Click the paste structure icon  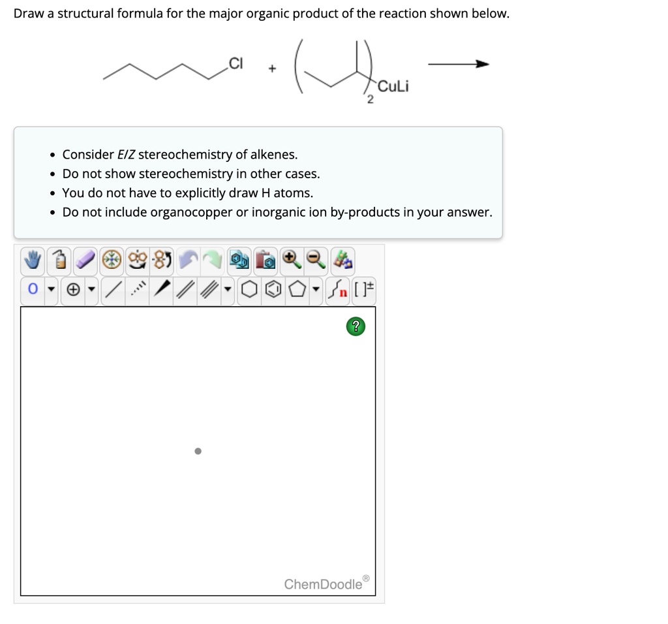[x=264, y=260]
